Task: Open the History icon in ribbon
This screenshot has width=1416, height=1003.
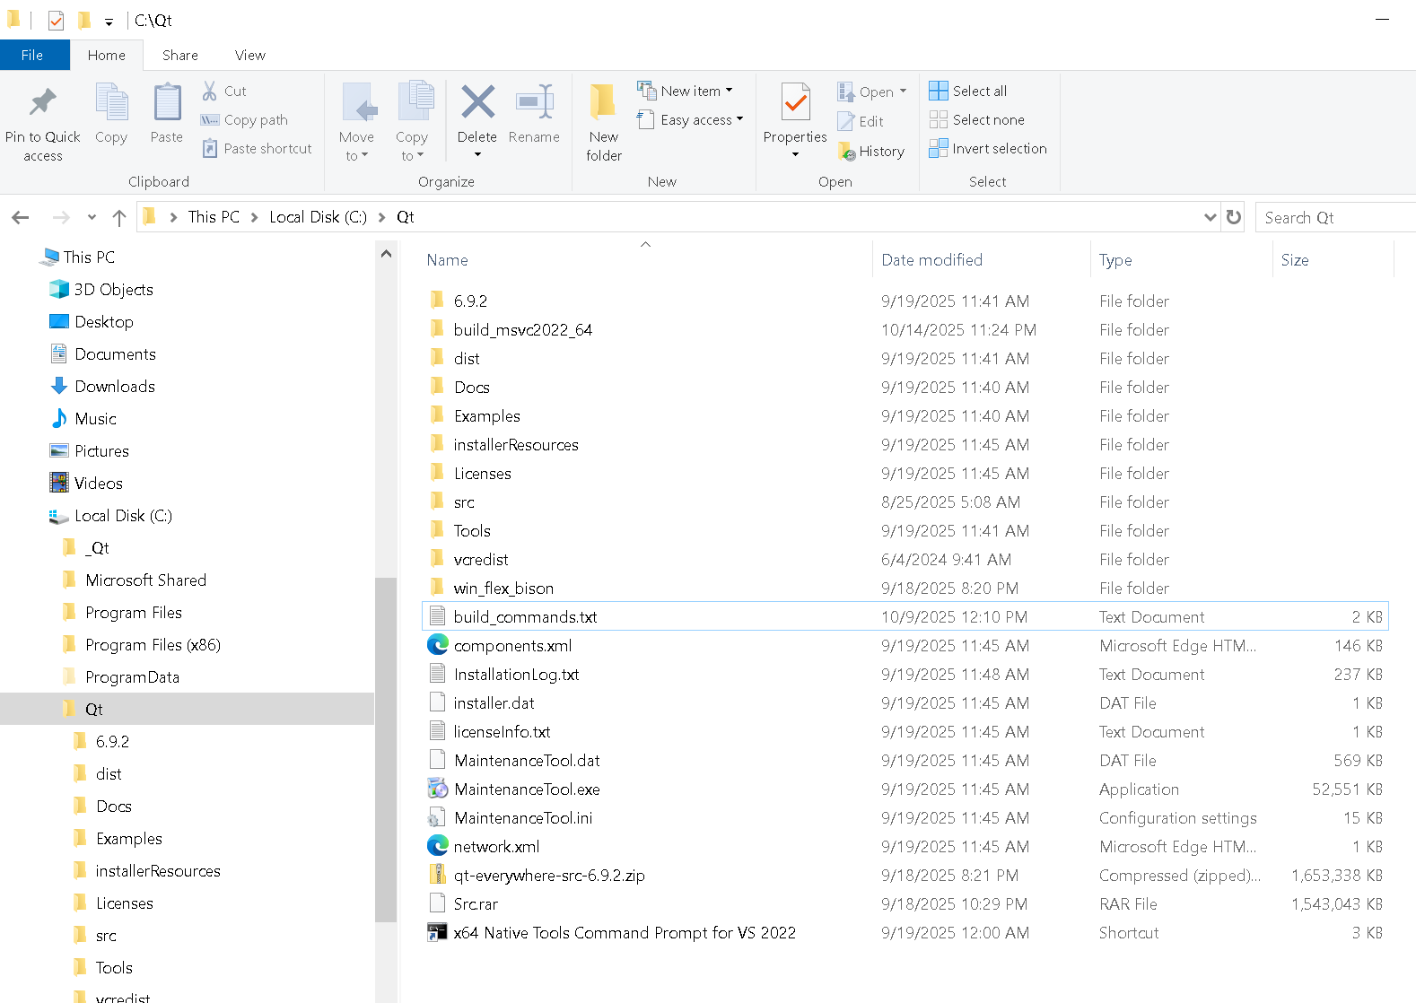Action: [871, 152]
